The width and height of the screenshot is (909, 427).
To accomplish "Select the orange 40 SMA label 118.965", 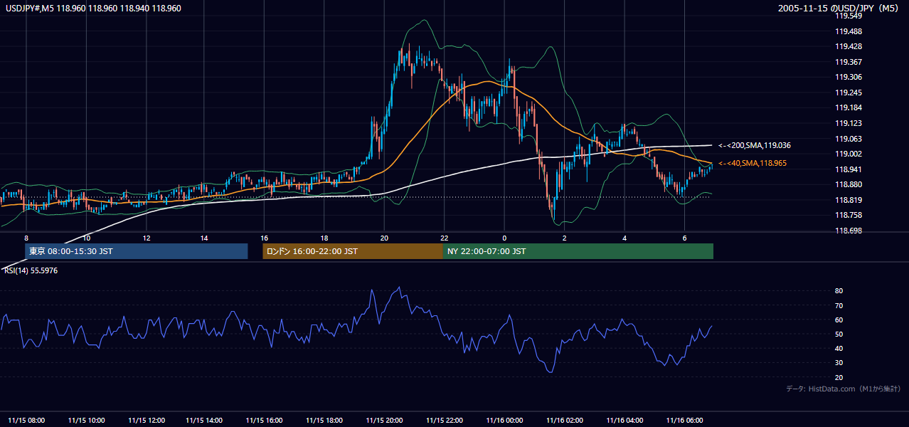I will [753, 164].
